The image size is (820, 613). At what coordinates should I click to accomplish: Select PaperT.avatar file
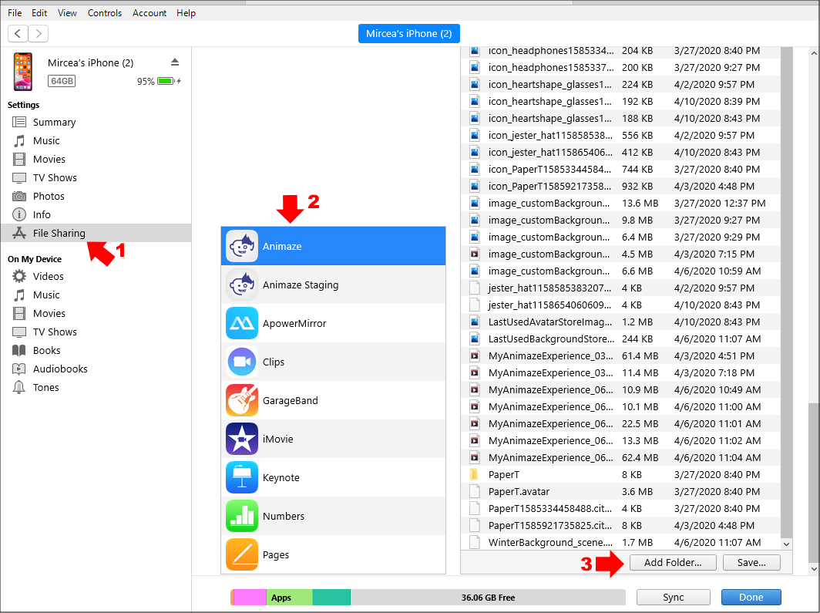[620, 491]
